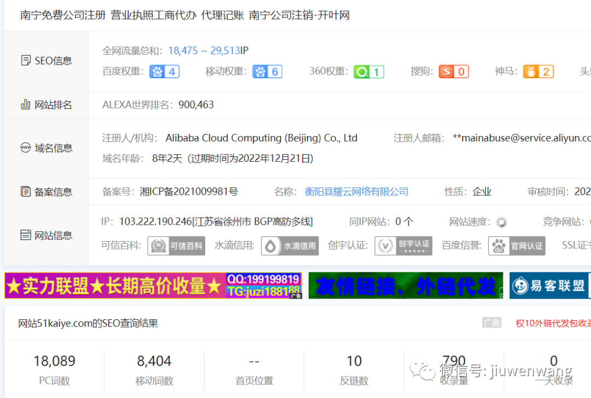Click the 网站51kaiye.com的SEO查询结果 heading

click(88, 324)
